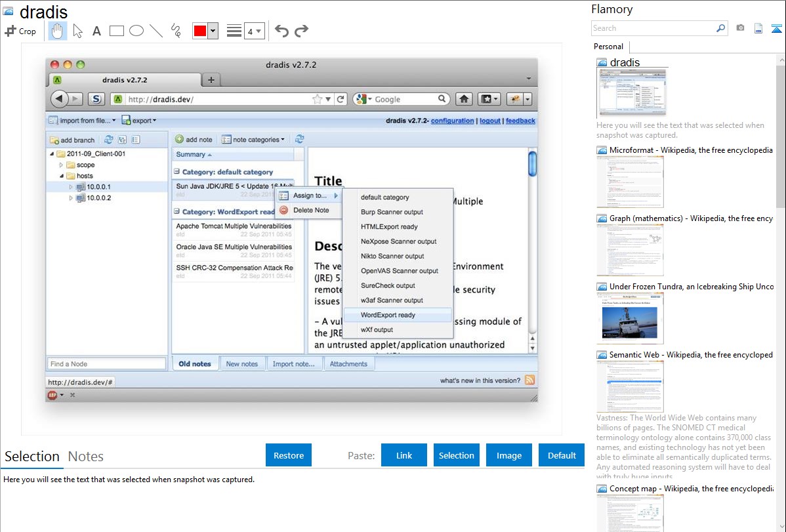Click the bookmark star in address bar
Image resolution: width=786 pixels, height=532 pixels.
coord(317,99)
